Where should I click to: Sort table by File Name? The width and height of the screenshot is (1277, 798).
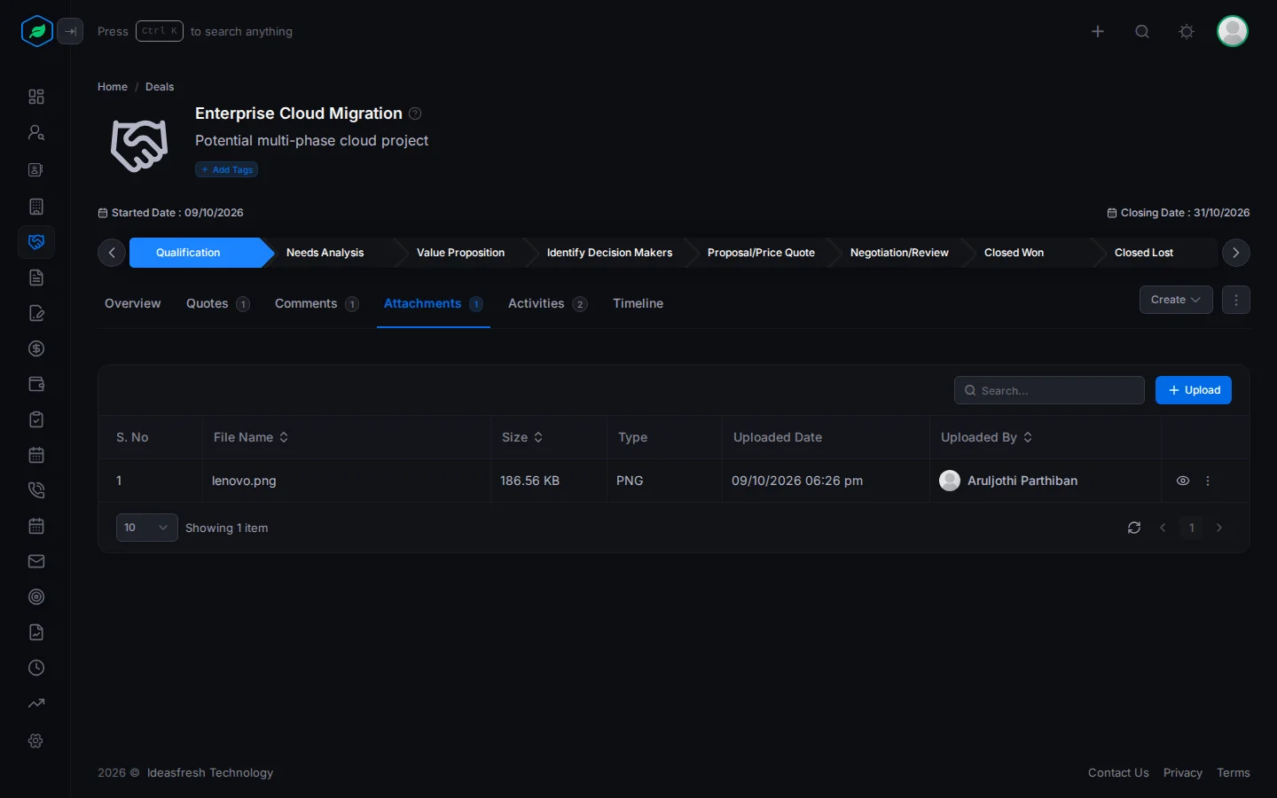point(251,437)
